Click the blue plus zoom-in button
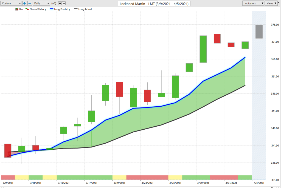Image resolution: width=281 pixels, height=188 pixels. pos(24,3)
